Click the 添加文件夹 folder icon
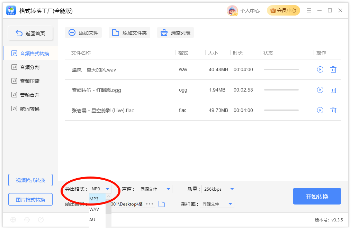The image size is (351, 228). (x=116, y=32)
